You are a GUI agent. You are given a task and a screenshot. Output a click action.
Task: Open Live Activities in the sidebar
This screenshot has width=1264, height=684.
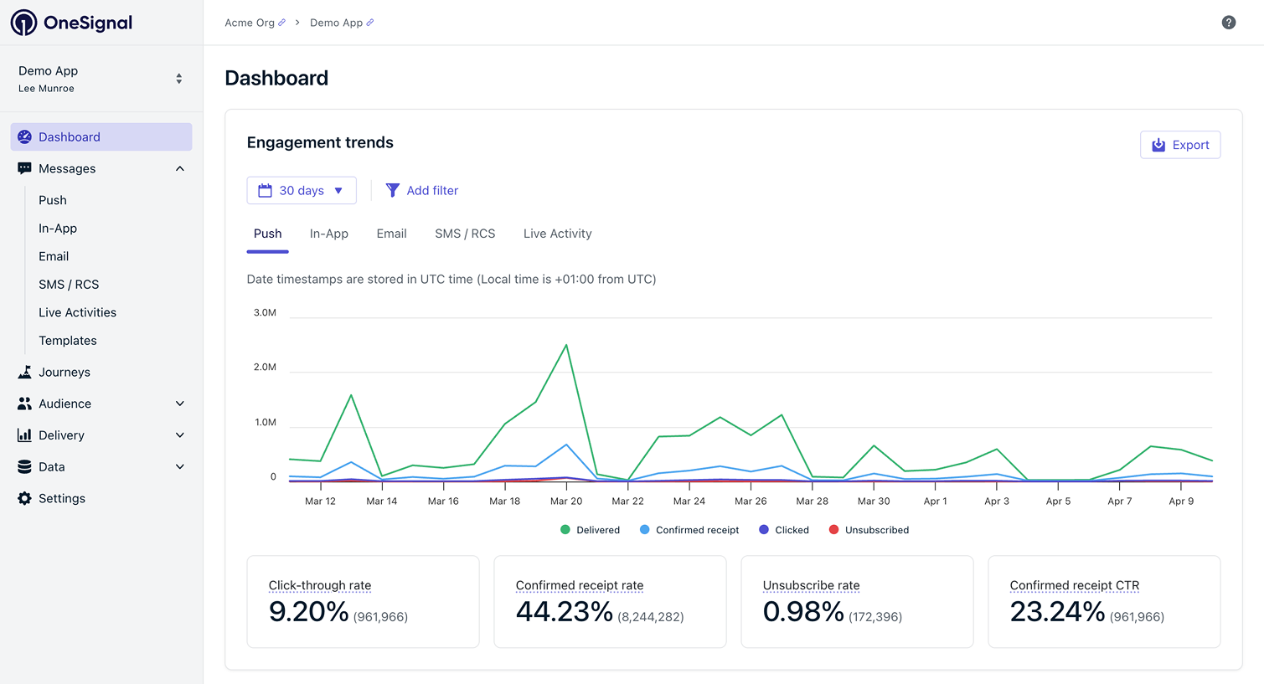tap(78, 312)
